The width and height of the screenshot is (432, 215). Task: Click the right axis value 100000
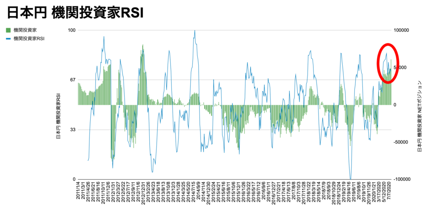(x=402, y=30)
